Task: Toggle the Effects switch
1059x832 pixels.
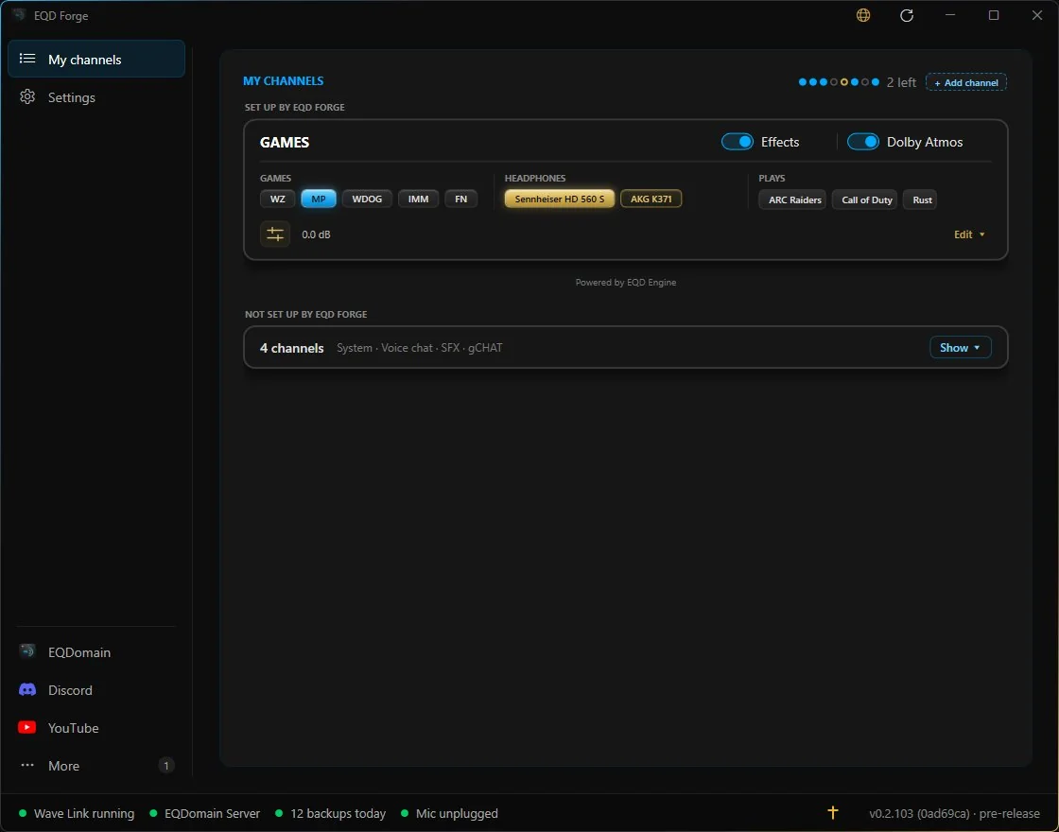Action: [x=737, y=142]
